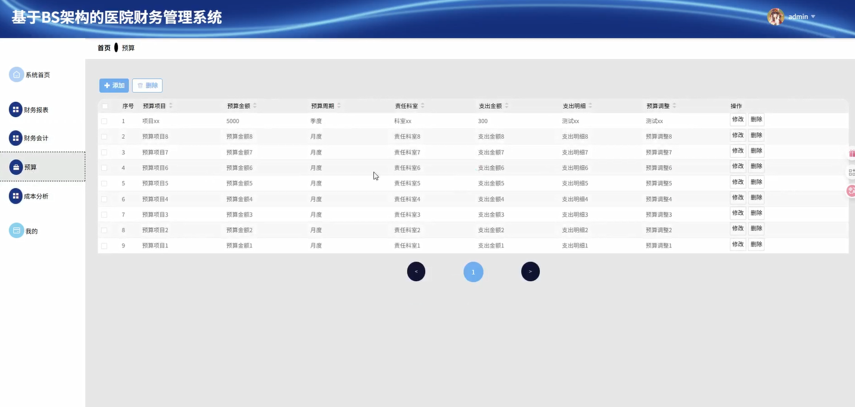
Task: Click 删除 for 预算项目3 row
Action: click(x=756, y=213)
